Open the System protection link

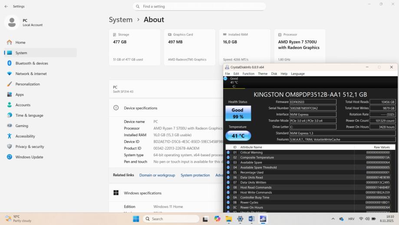pyautogui.click(x=195, y=175)
